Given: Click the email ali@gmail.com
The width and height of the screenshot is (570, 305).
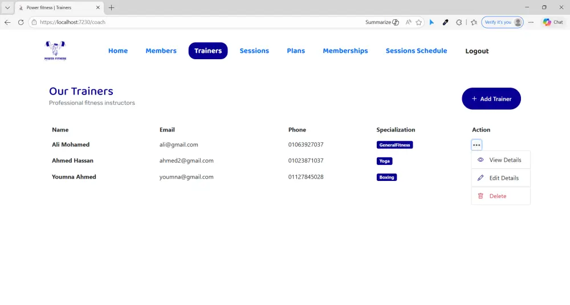Looking at the screenshot, I should click(x=178, y=145).
